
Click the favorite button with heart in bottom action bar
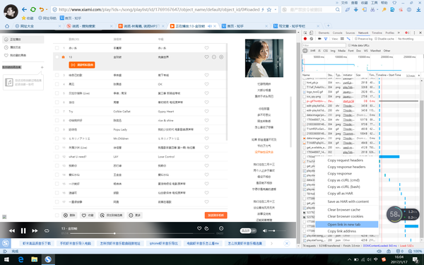click(x=88, y=216)
